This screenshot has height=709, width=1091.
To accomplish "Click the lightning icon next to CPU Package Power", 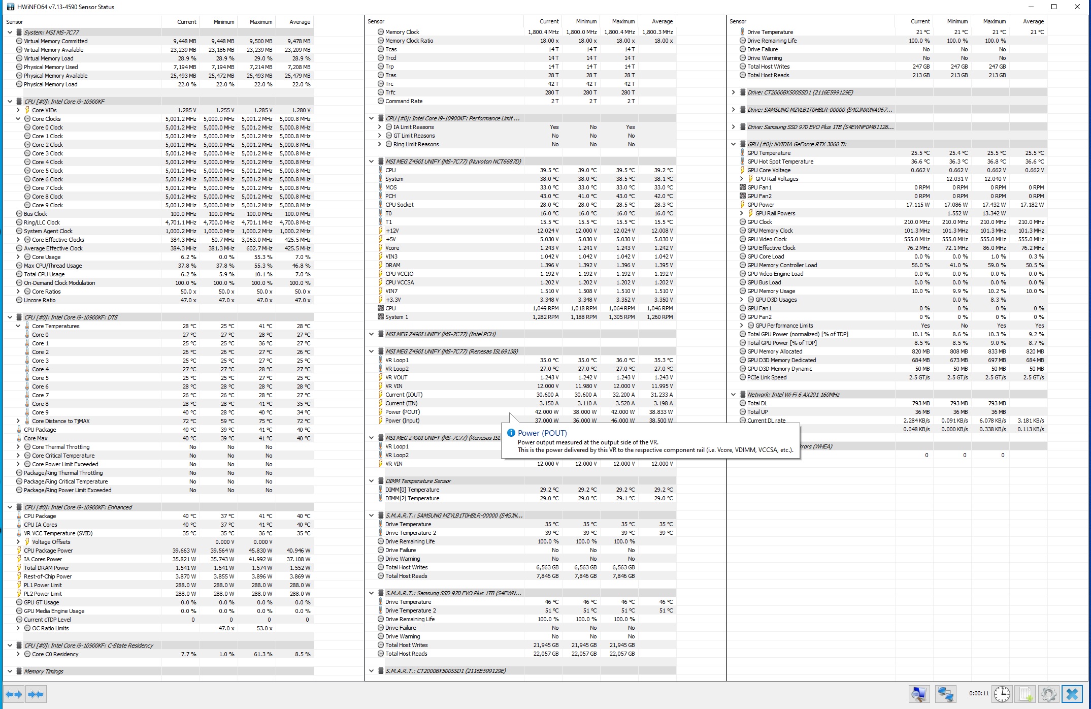I will [19, 551].
